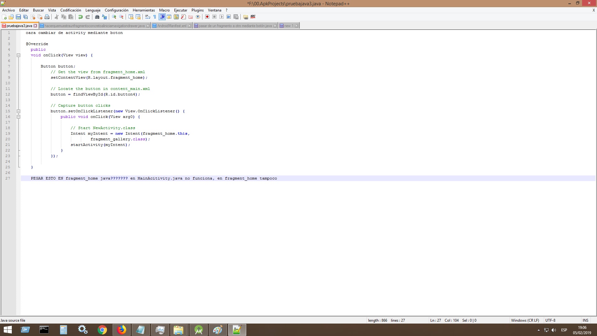Toggle spell check ABC icon
Viewport: 597px width, 336px height.
click(x=253, y=17)
